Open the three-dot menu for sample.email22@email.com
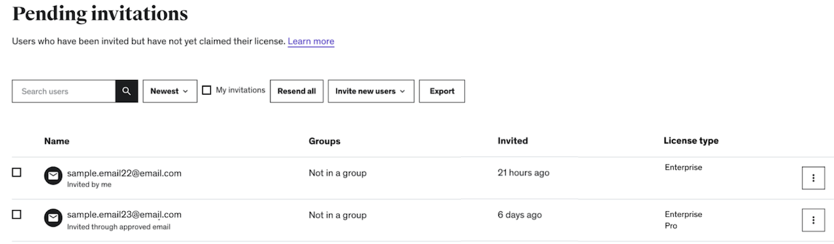834x244 pixels. [x=813, y=178]
